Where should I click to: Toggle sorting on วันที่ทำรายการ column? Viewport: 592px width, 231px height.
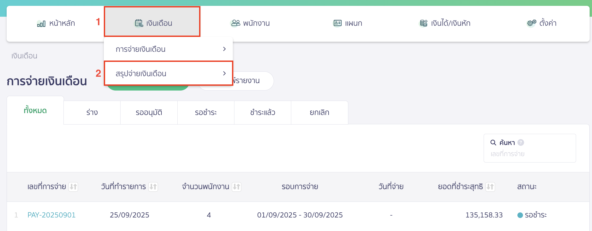pos(153,187)
